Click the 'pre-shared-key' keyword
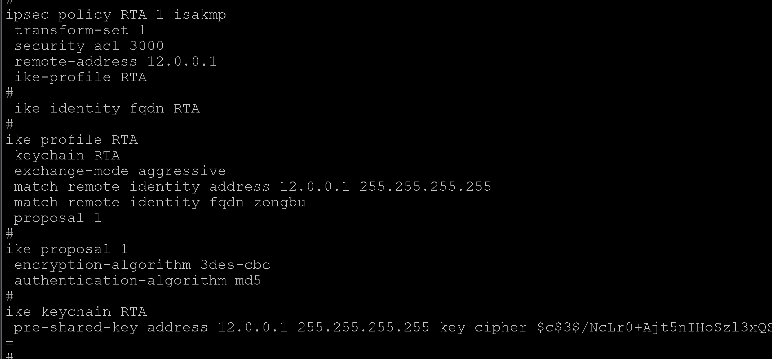 76,328
